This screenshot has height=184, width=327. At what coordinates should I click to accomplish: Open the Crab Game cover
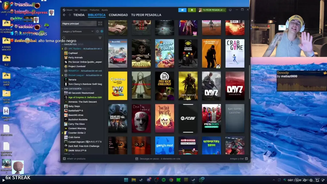[x=235, y=53]
